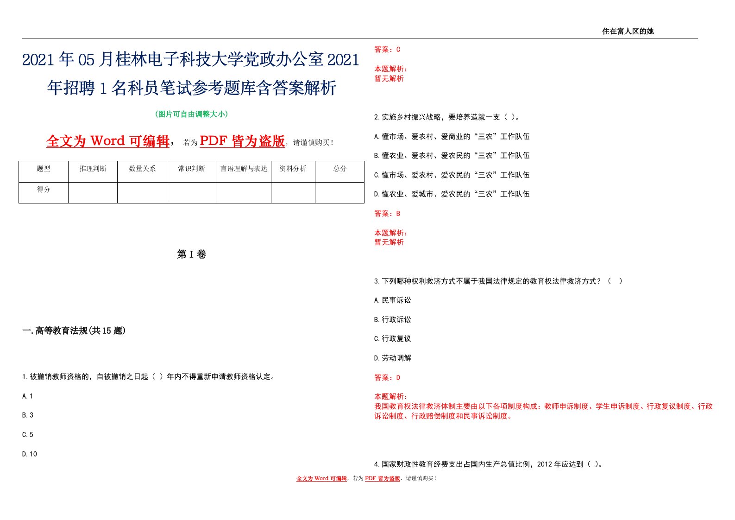
Task: Select option A 懂市场、爱农村、爱商业
Action: [x=452, y=137]
